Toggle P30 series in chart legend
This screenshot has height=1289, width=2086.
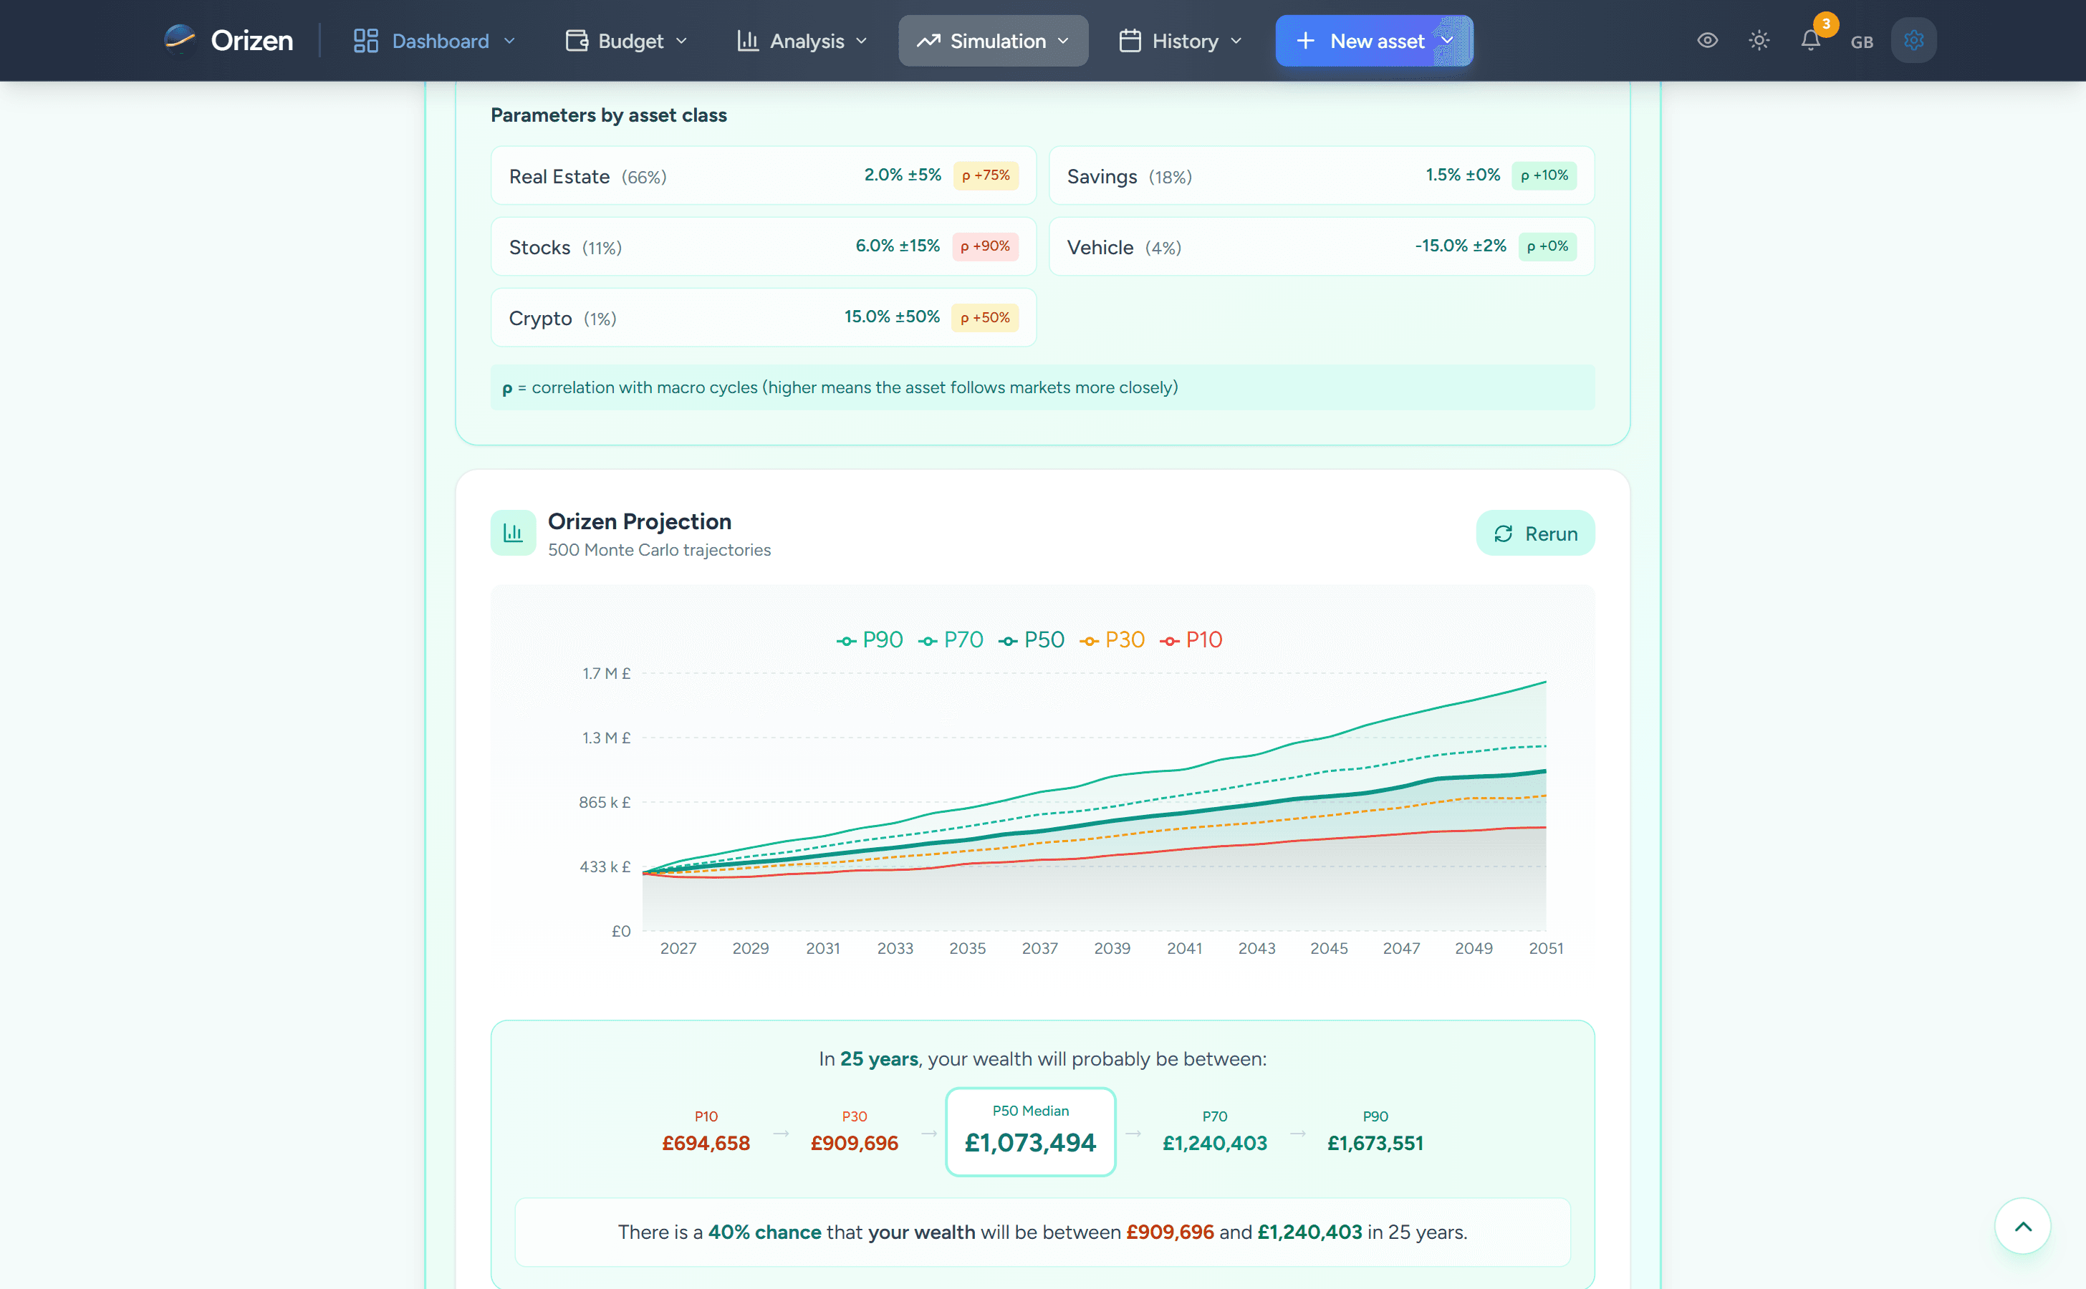(x=1112, y=640)
